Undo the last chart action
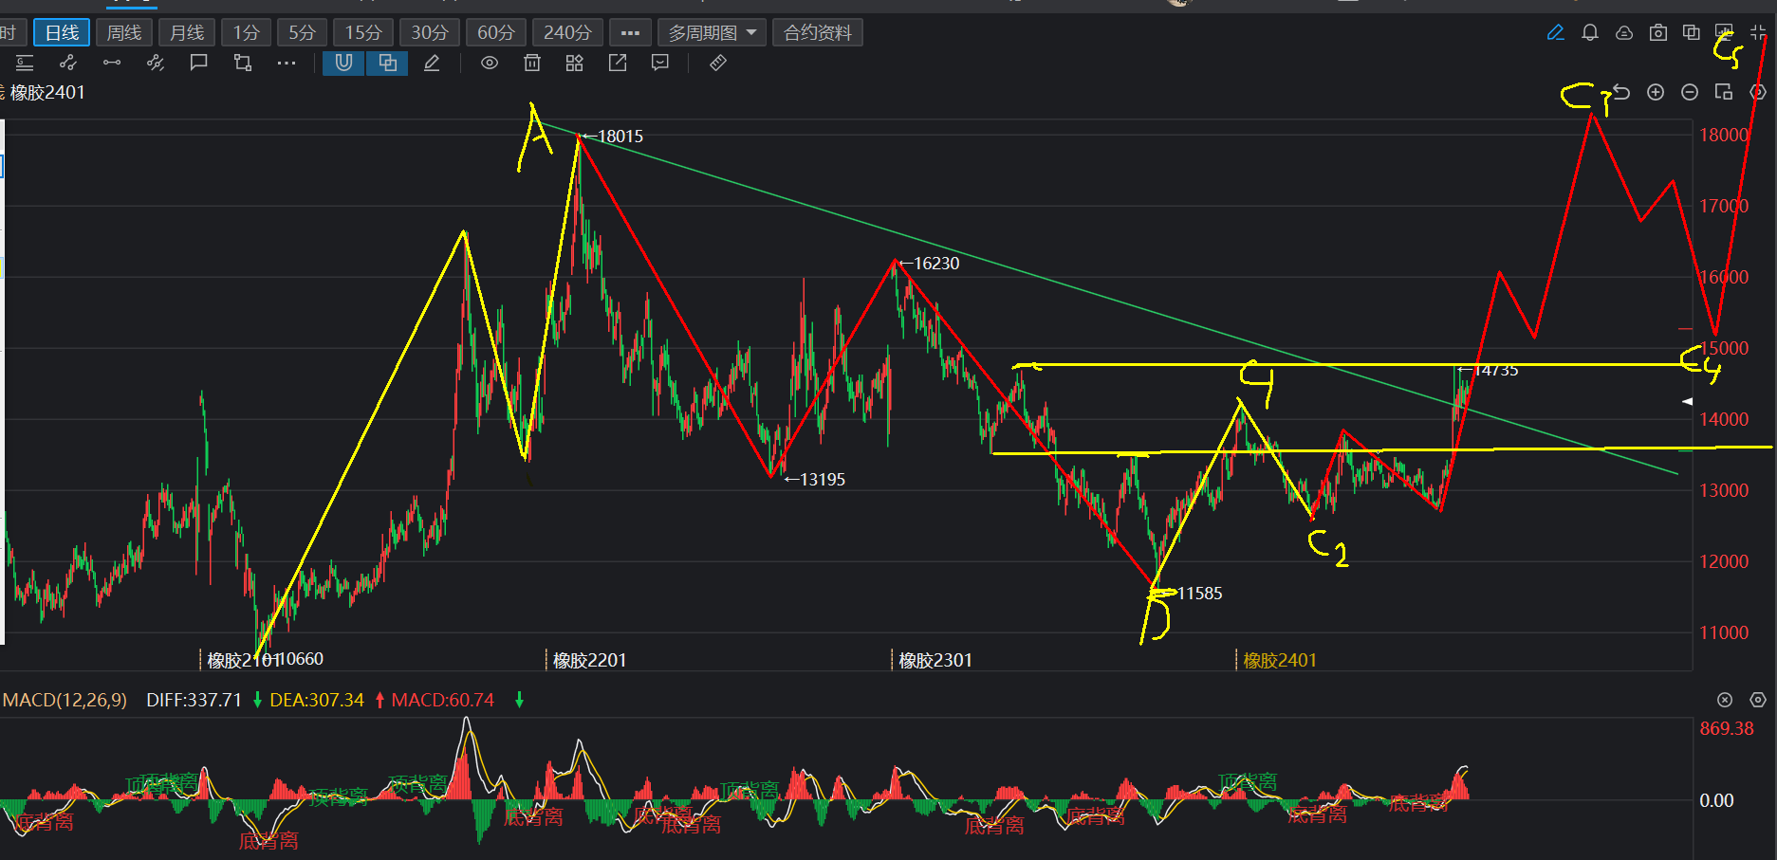The image size is (1777, 860). coord(1621,92)
